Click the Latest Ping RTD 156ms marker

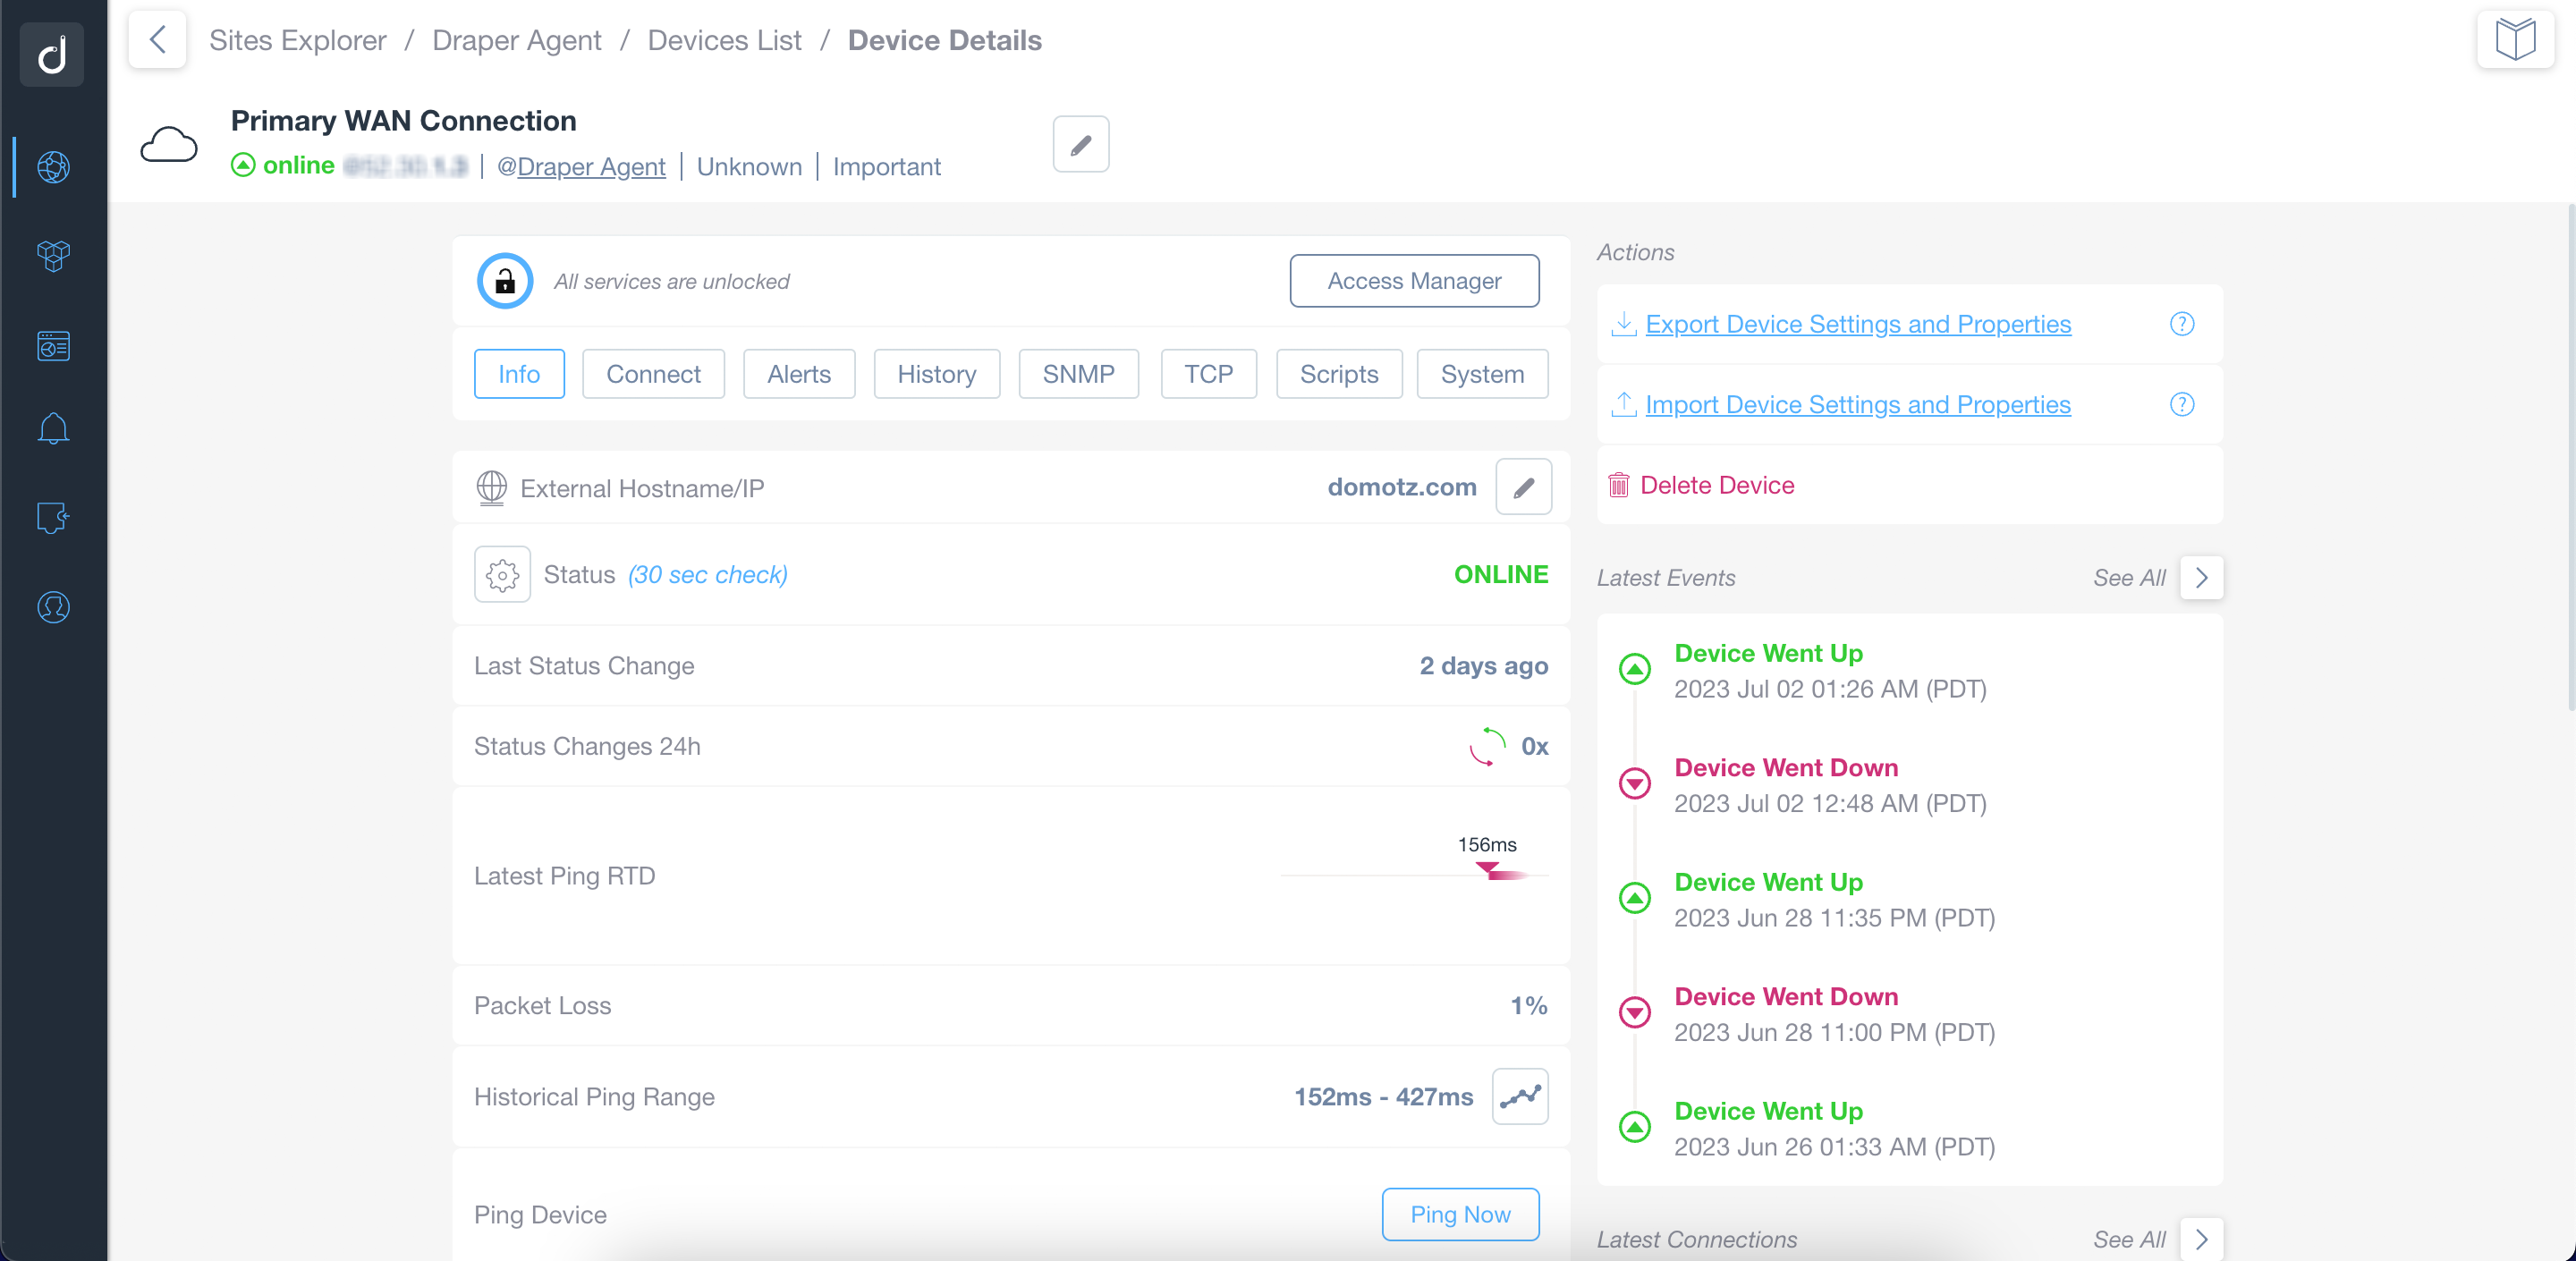1488,868
